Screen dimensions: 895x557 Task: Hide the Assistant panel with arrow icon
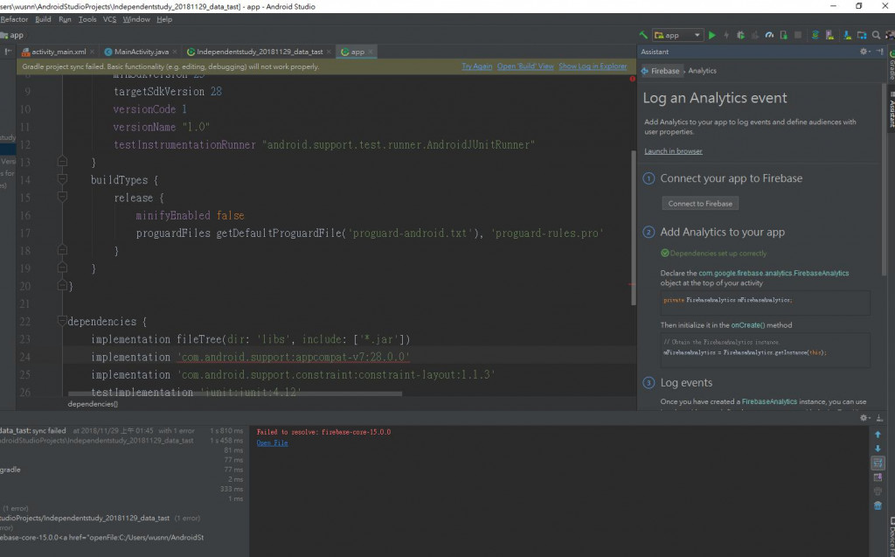pos(879,52)
